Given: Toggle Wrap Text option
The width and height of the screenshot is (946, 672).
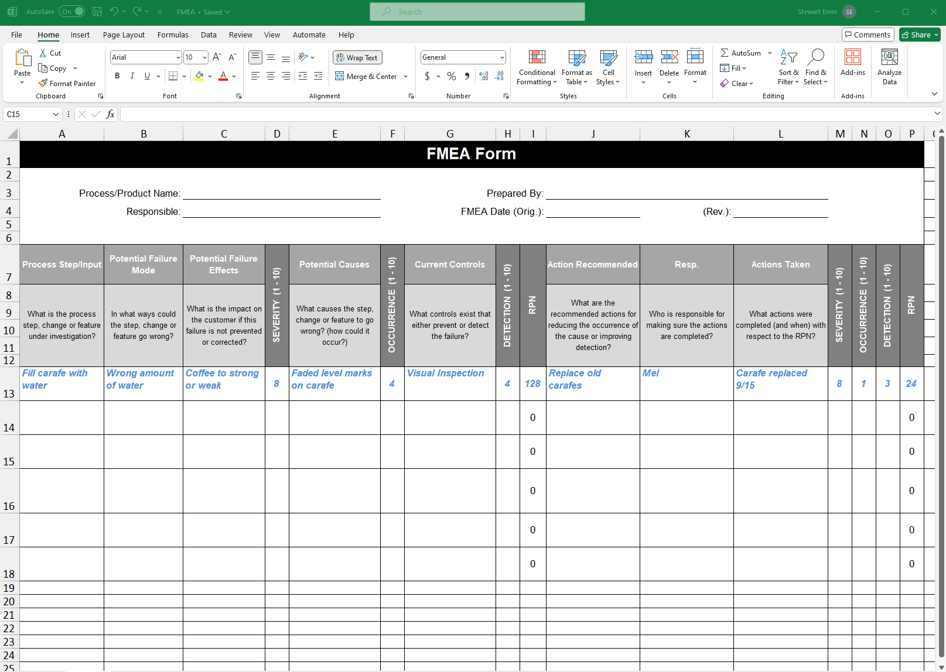Looking at the screenshot, I should (357, 57).
